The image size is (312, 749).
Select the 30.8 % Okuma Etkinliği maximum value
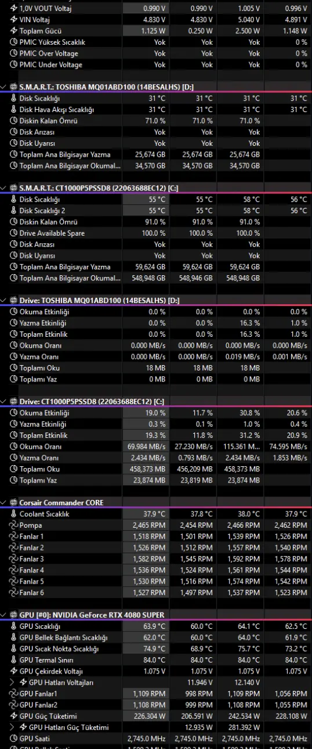pyautogui.click(x=250, y=413)
